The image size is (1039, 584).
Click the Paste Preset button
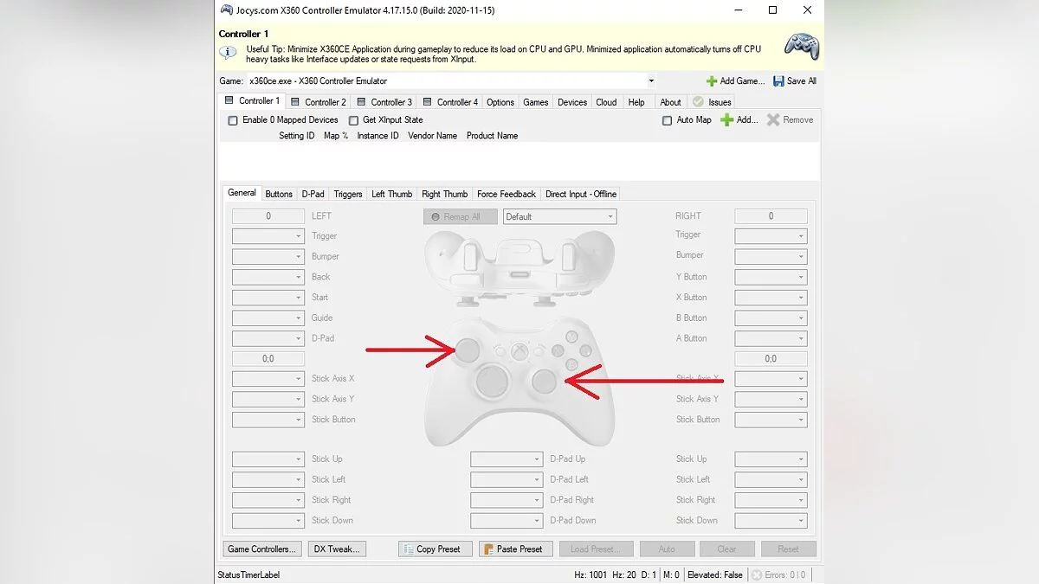516,549
